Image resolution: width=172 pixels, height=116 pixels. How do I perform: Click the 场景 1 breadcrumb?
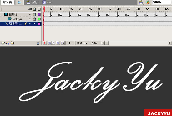(33, 2)
